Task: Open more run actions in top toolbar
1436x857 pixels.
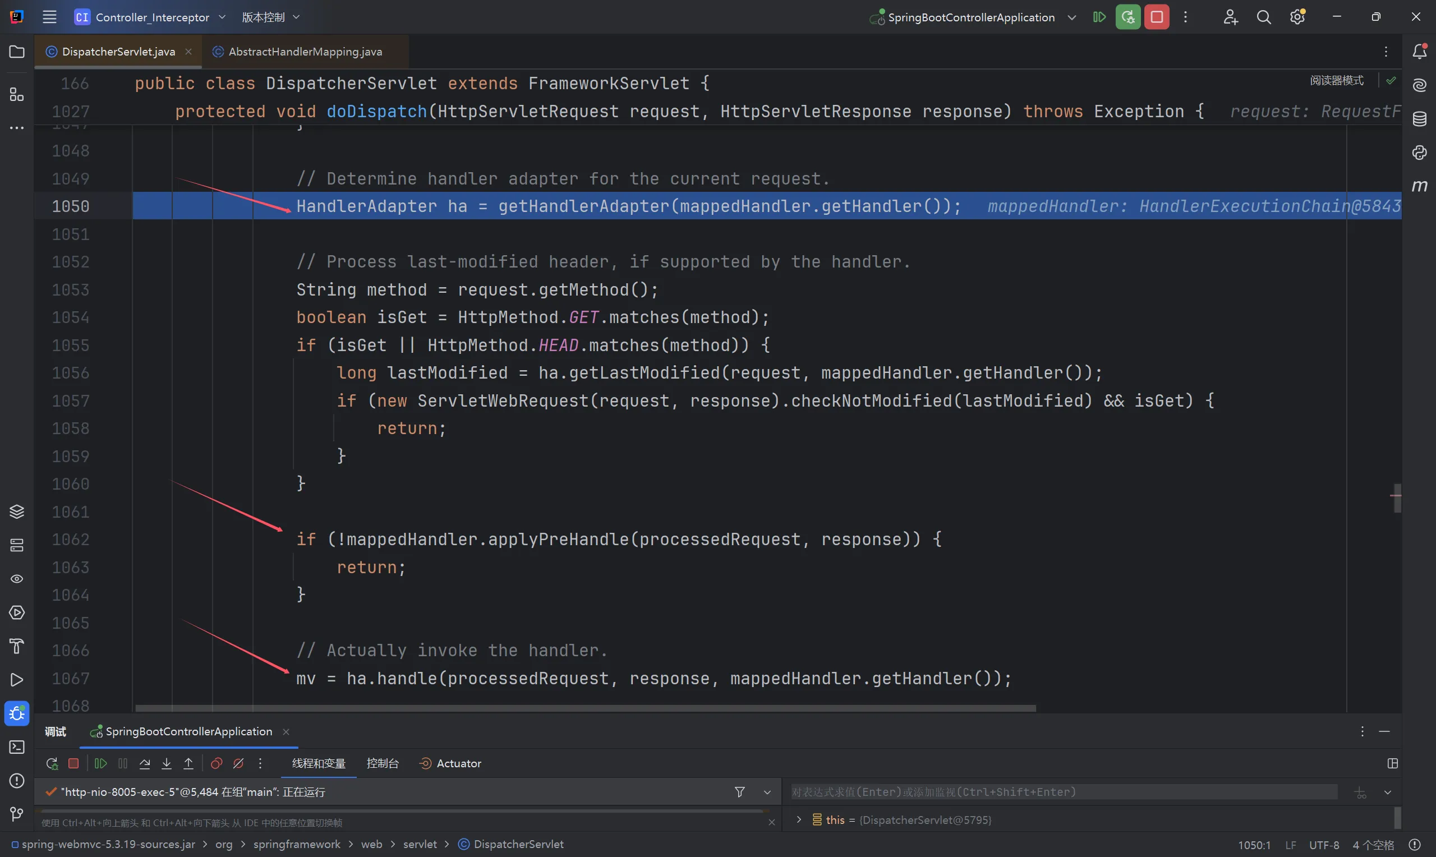Action: point(1185,17)
